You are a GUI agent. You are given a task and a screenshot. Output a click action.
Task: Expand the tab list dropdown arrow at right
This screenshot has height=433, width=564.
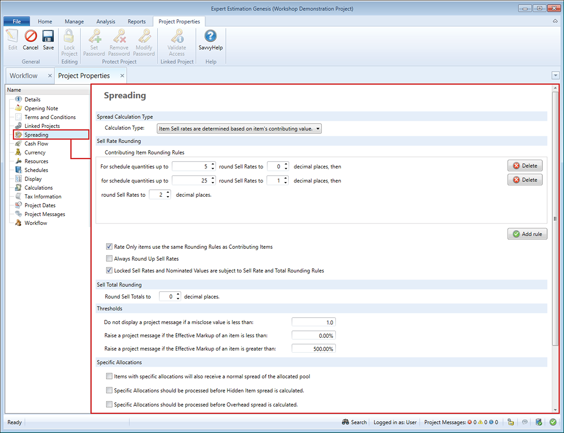tap(555, 76)
